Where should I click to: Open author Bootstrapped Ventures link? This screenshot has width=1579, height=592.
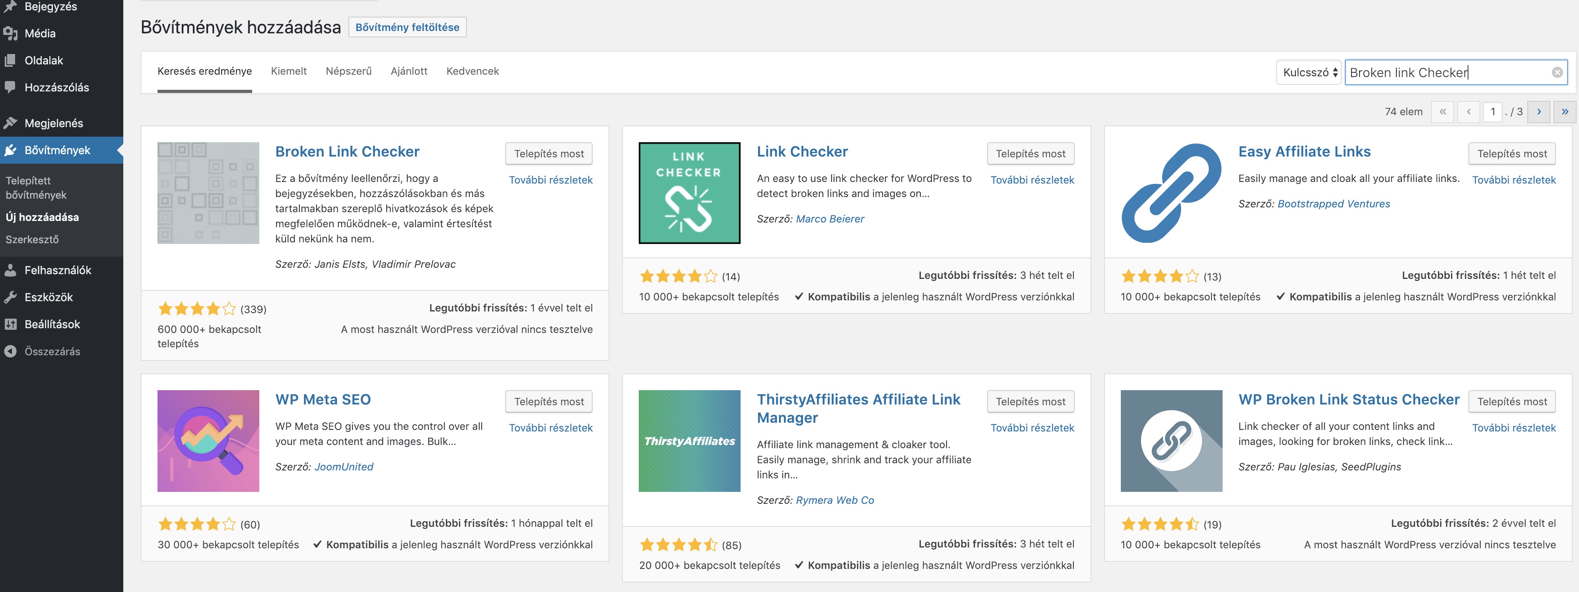tap(1333, 204)
